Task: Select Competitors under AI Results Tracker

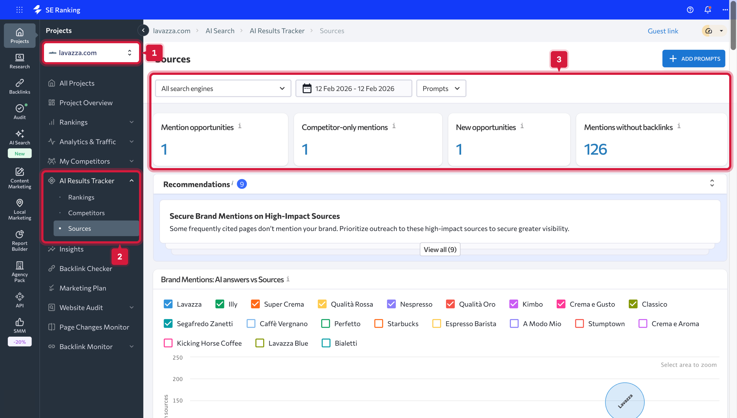Action: (86, 213)
